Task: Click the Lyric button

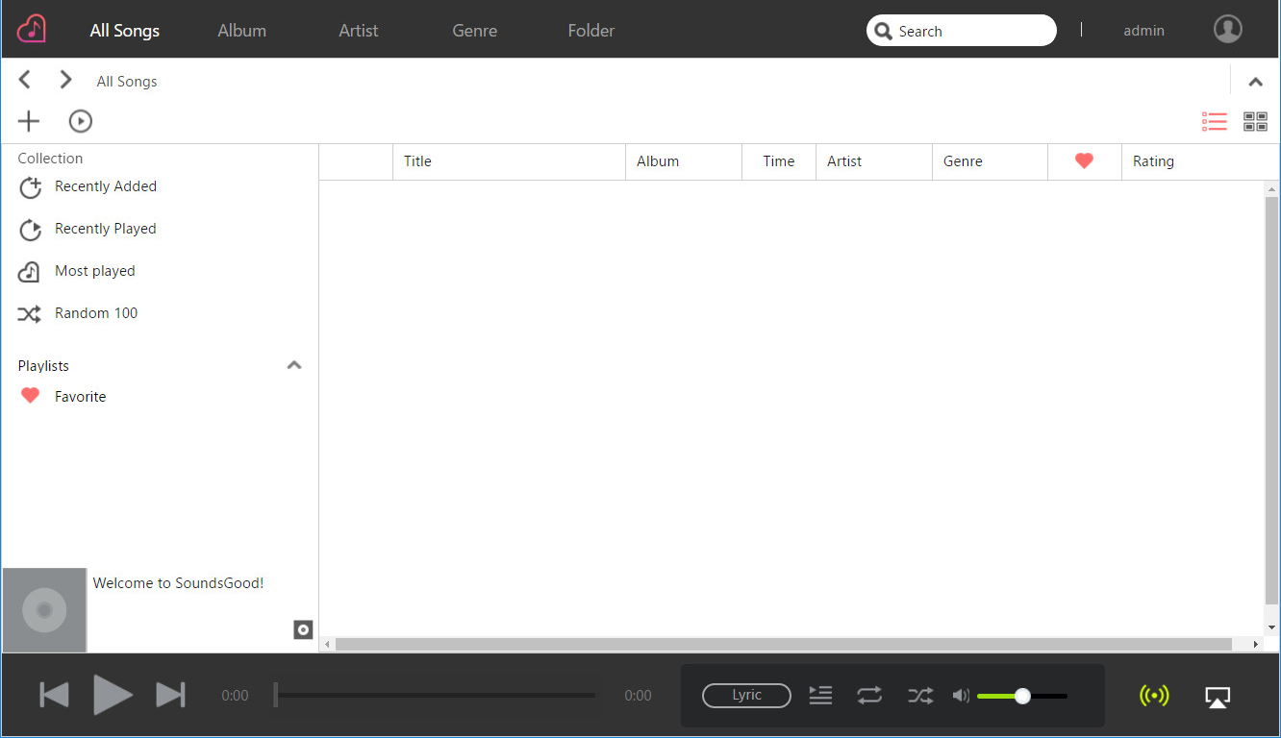Action: tap(746, 695)
